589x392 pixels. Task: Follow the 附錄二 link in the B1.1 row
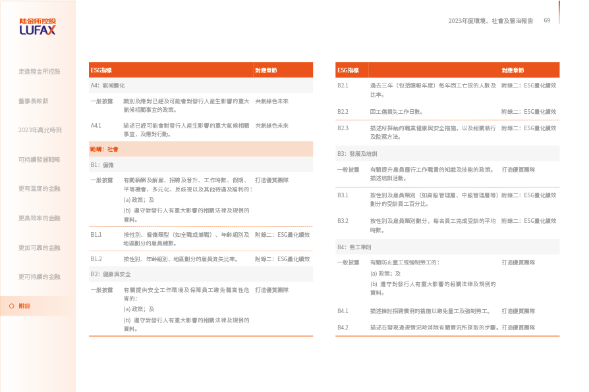pyautogui.click(x=282, y=234)
